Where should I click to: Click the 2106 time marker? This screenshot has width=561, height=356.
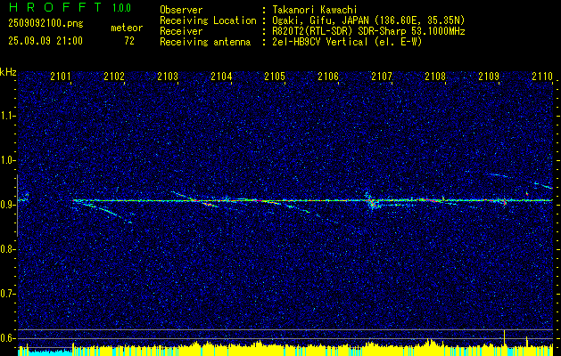[328, 76]
